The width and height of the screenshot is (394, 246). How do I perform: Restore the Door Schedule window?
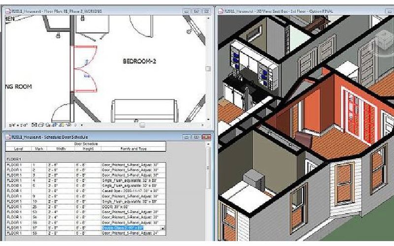click(197, 137)
